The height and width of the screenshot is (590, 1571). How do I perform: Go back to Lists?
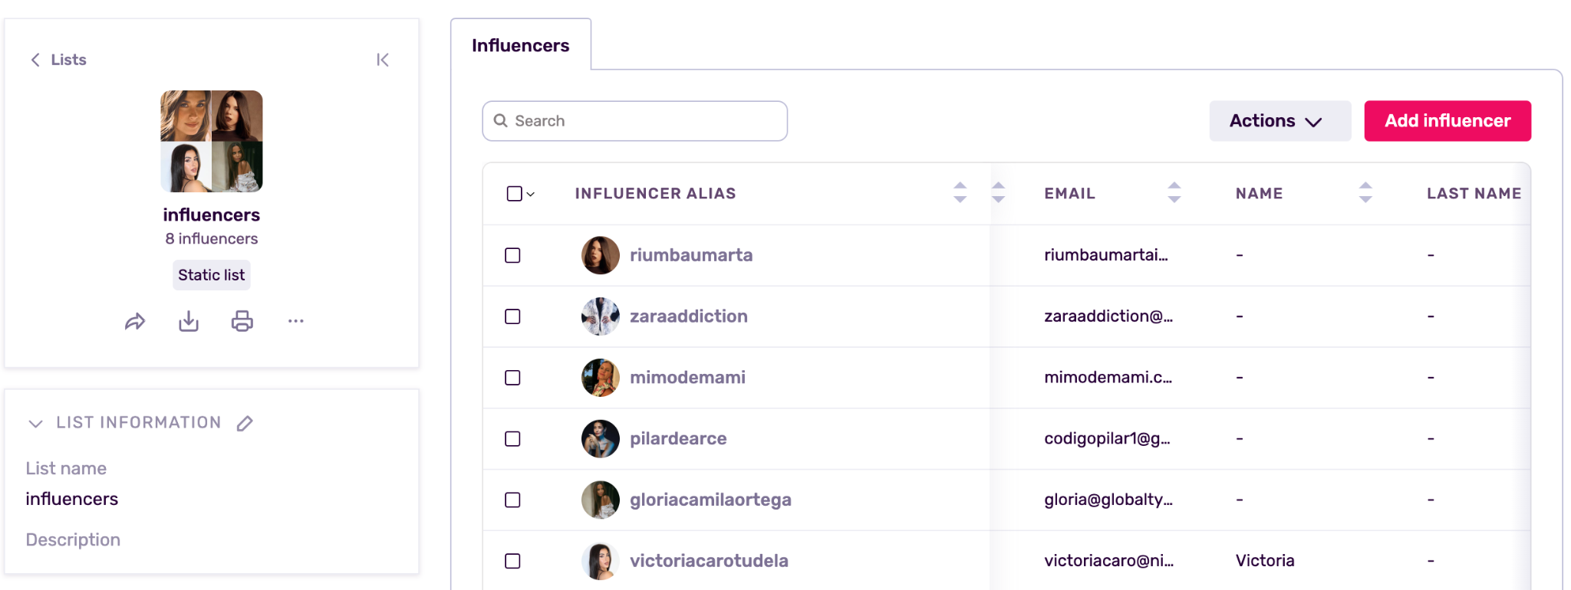pyautogui.click(x=59, y=60)
